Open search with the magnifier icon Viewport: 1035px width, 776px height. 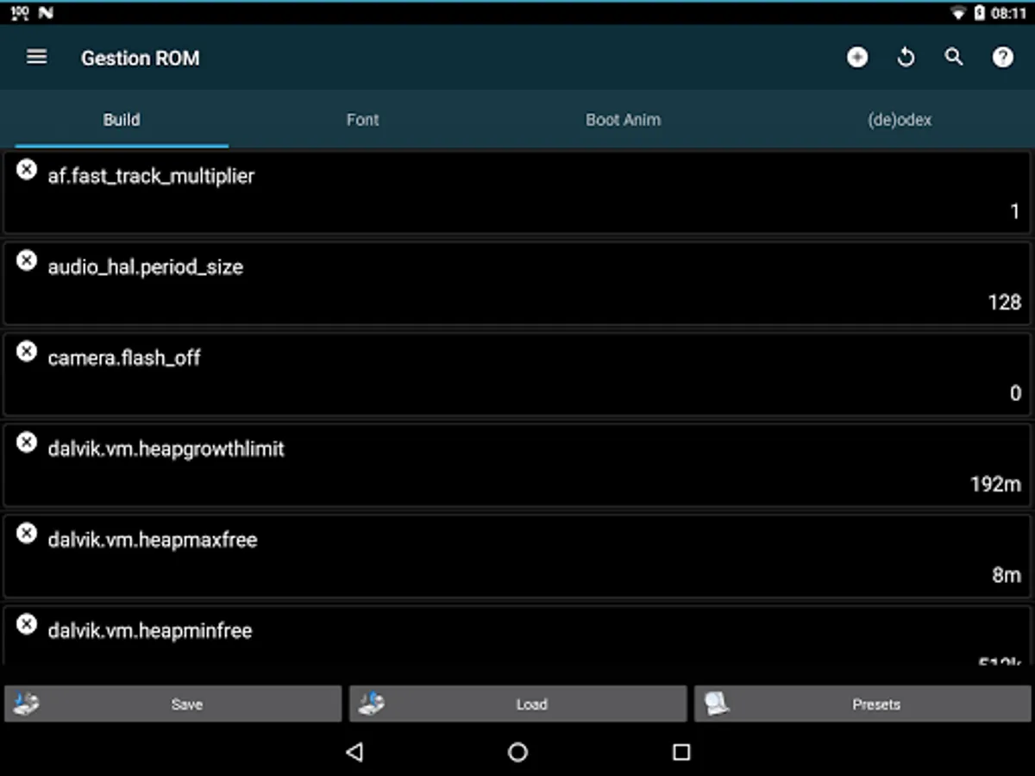pos(954,57)
